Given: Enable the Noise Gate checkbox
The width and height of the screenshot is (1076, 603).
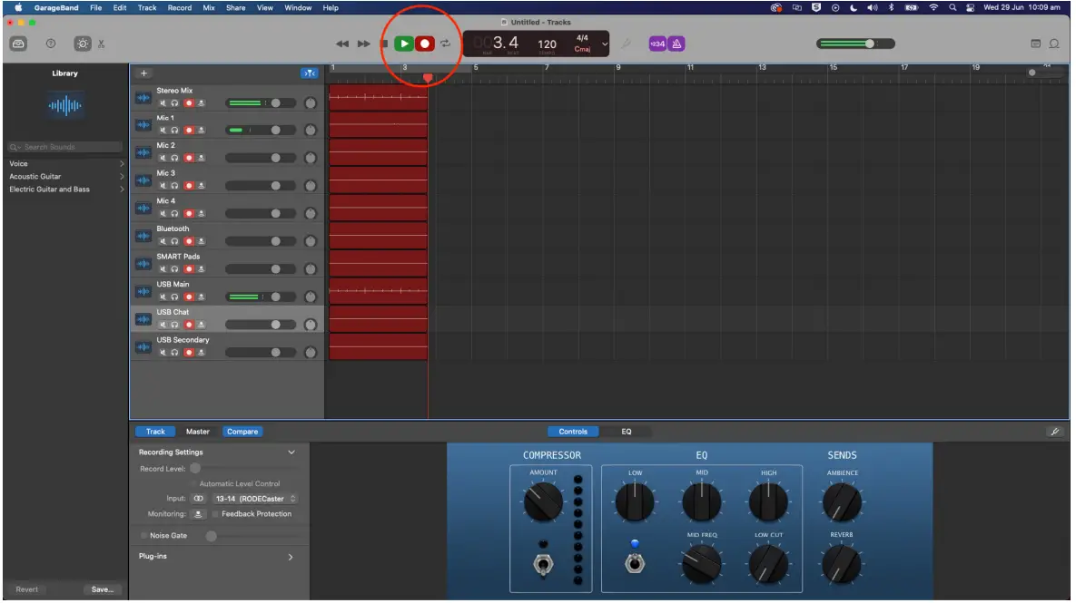Looking at the screenshot, I should tap(144, 535).
